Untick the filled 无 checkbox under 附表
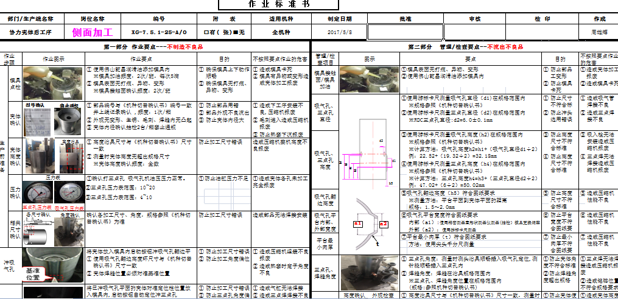 236,32
